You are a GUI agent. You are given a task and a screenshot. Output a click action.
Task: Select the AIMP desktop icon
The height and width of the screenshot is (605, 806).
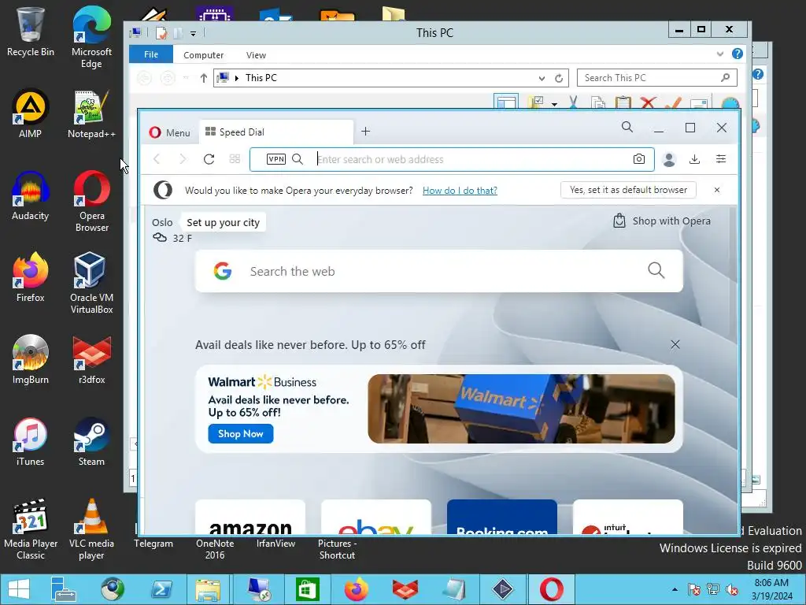point(31,113)
